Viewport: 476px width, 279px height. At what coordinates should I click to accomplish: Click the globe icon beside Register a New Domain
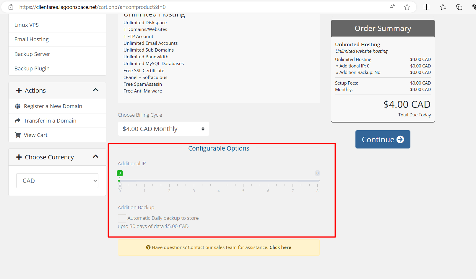tap(18, 106)
